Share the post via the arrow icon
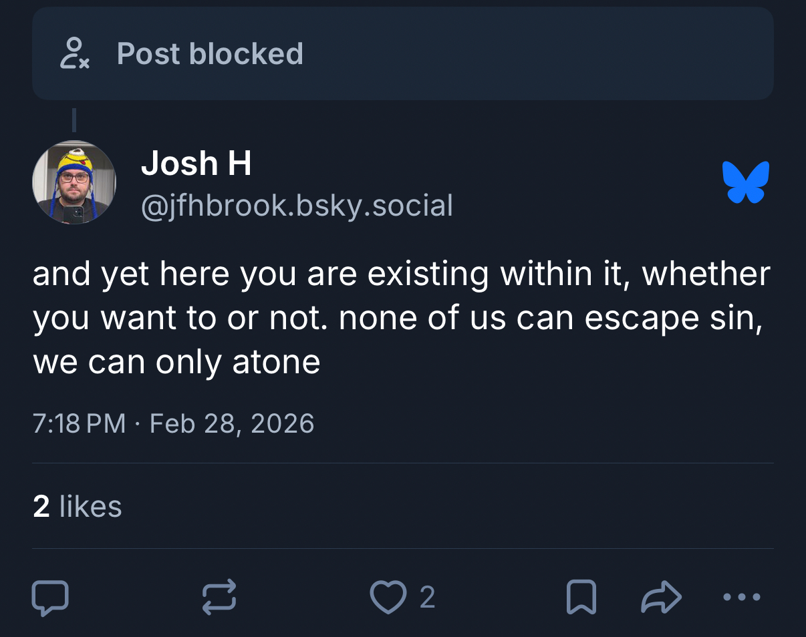806x637 pixels. (660, 596)
